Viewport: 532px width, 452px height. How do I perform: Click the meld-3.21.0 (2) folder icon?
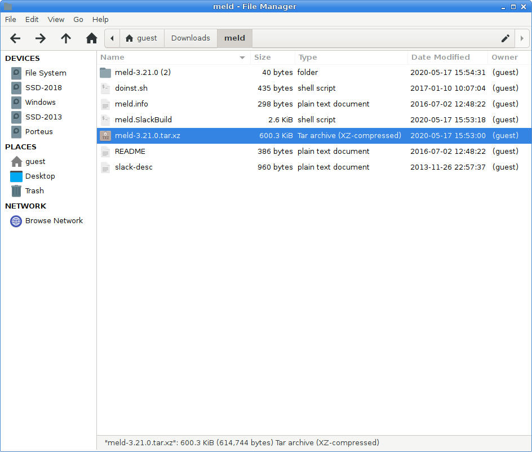(x=105, y=73)
